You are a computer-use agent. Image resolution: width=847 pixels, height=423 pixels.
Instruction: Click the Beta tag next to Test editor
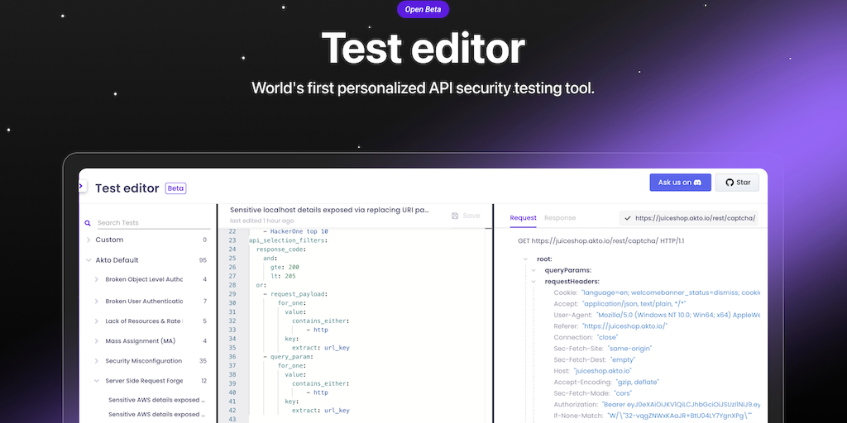[x=175, y=188]
